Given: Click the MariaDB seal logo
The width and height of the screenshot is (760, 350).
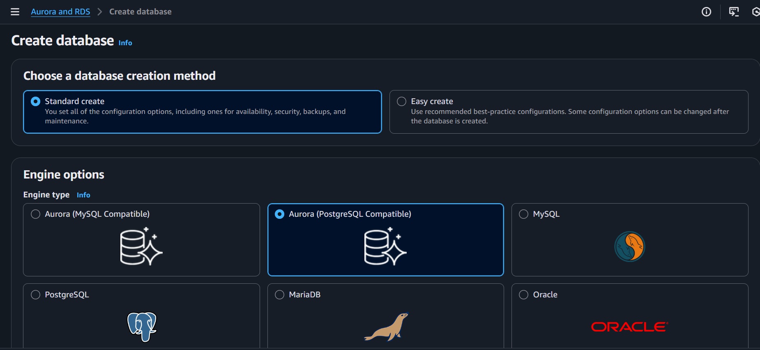Looking at the screenshot, I should pos(386,327).
